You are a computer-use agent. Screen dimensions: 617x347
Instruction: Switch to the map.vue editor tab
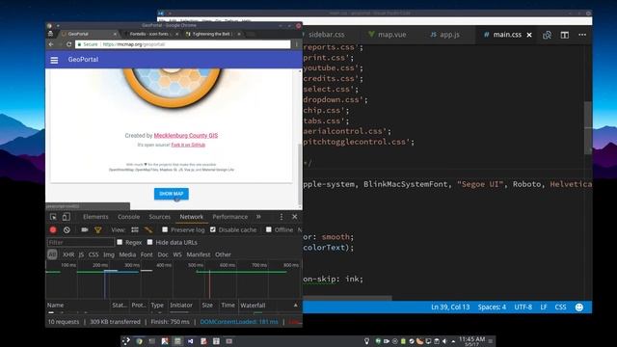coord(388,35)
